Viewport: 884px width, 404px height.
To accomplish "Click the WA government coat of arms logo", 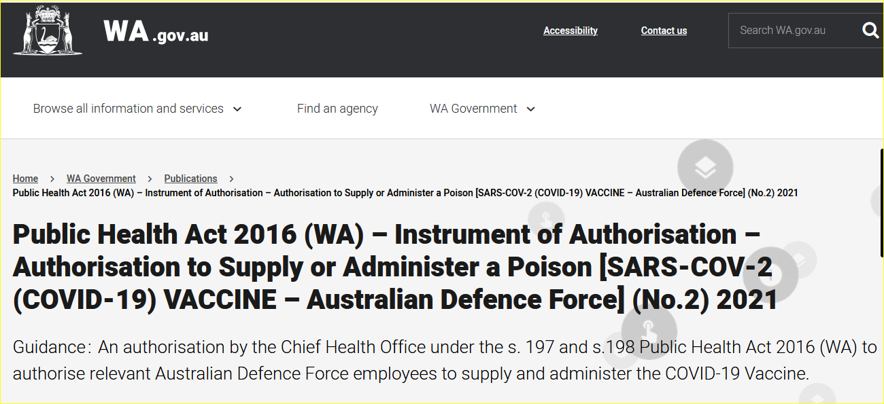I will pos(48,31).
